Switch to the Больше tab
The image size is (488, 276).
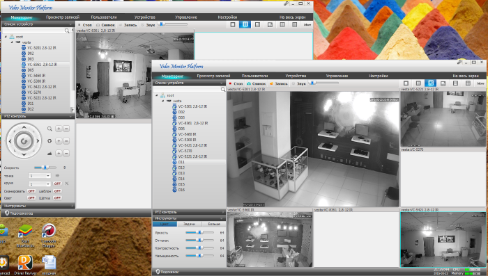pyautogui.click(x=214, y=224)
